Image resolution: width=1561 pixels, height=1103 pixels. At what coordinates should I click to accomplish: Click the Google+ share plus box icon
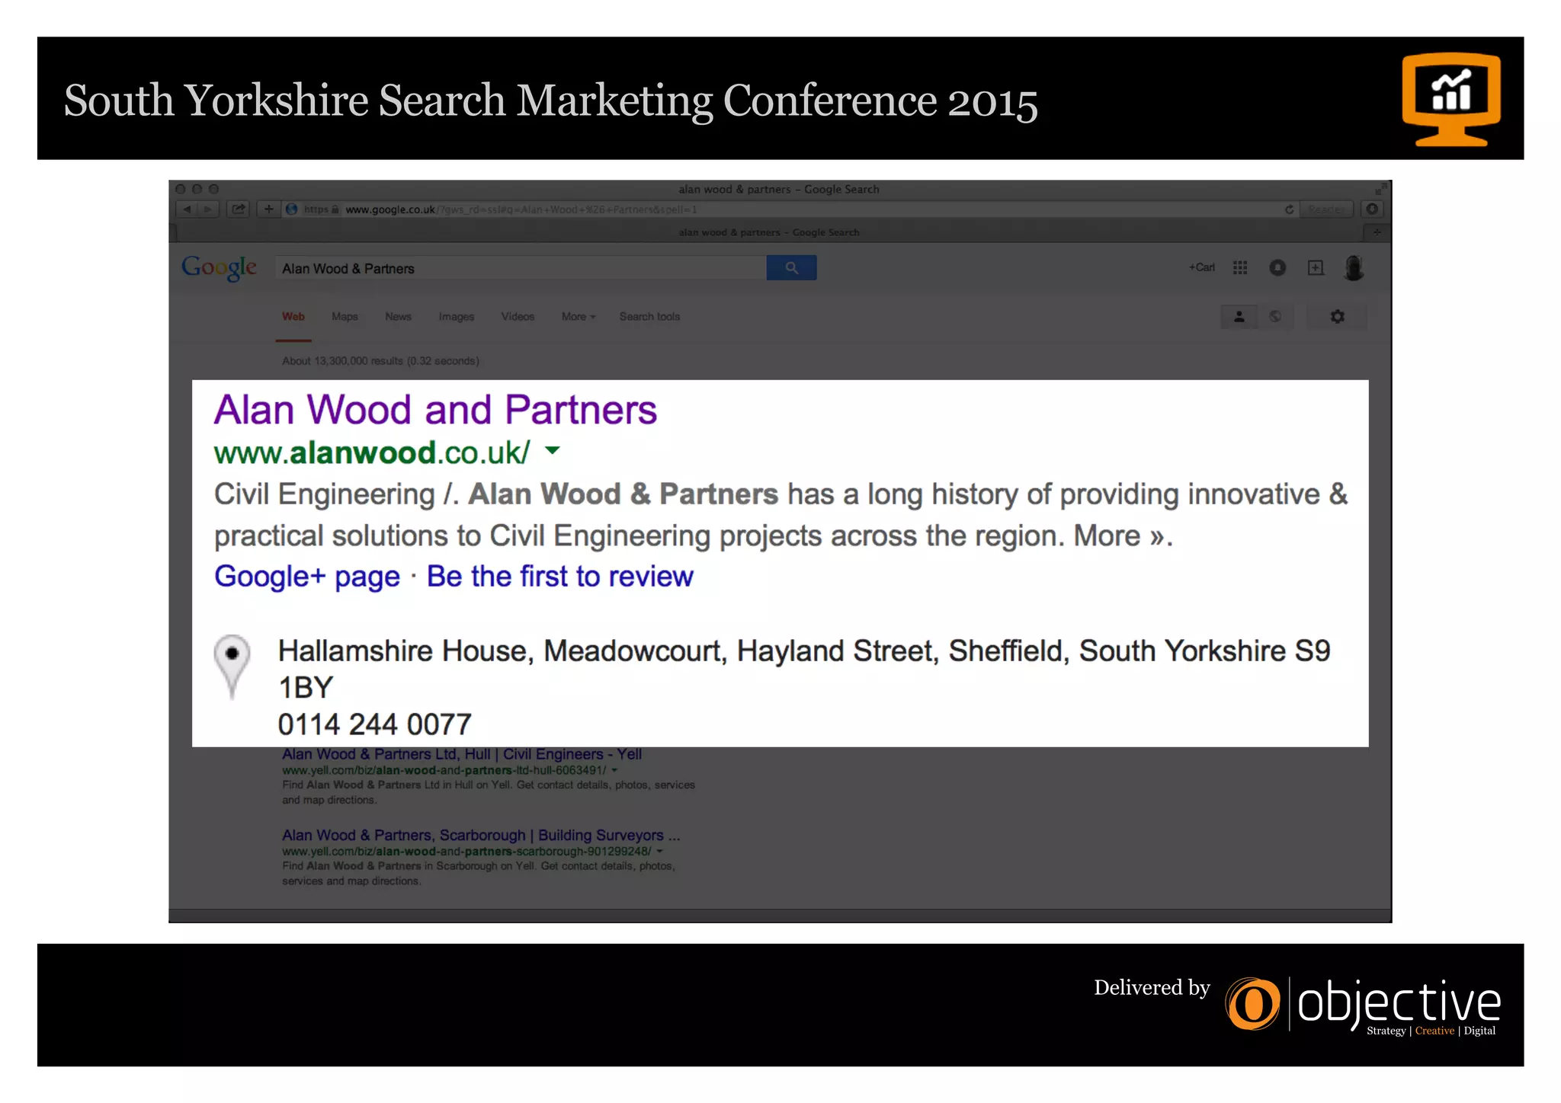(x=1316, y=267)
